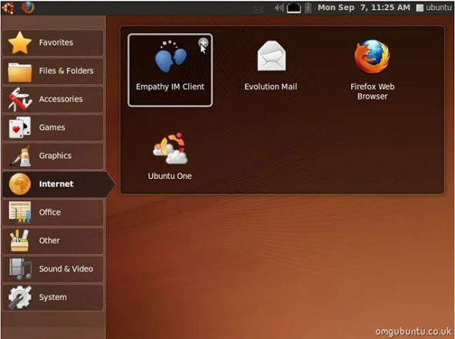Open the mail indicator envelope in panel
This screenshot has width=455, height=339.
258,9
